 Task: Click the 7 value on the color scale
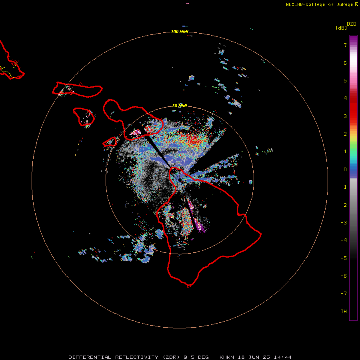pyautogui.click(x=345, y=45)
